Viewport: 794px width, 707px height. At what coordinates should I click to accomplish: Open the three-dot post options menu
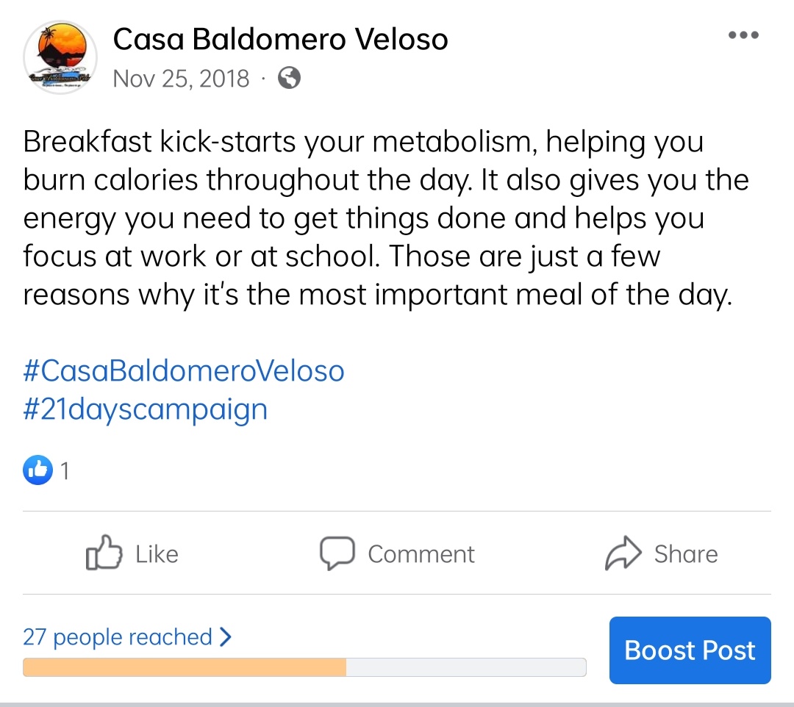pyautogui.click(x=743, y=35)
